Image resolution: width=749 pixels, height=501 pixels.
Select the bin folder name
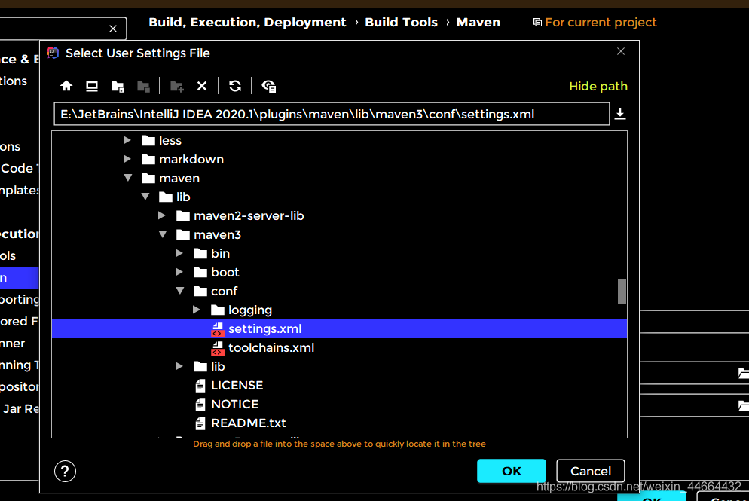coord(220,254)
